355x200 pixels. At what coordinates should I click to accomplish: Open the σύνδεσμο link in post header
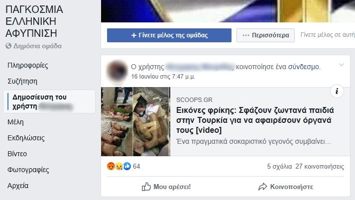point(303,67)
